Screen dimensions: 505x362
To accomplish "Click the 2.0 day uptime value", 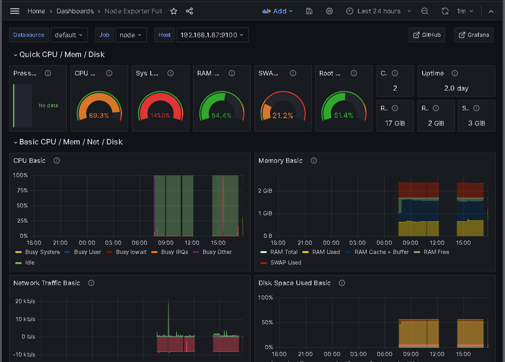I will 456,88.
